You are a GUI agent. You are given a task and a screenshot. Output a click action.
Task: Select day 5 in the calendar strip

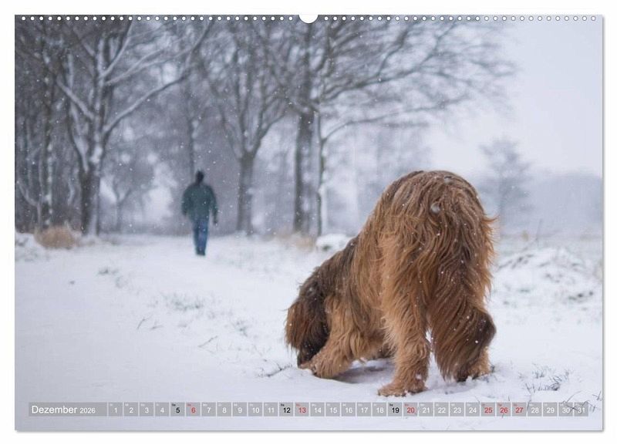tap(177, 410)
